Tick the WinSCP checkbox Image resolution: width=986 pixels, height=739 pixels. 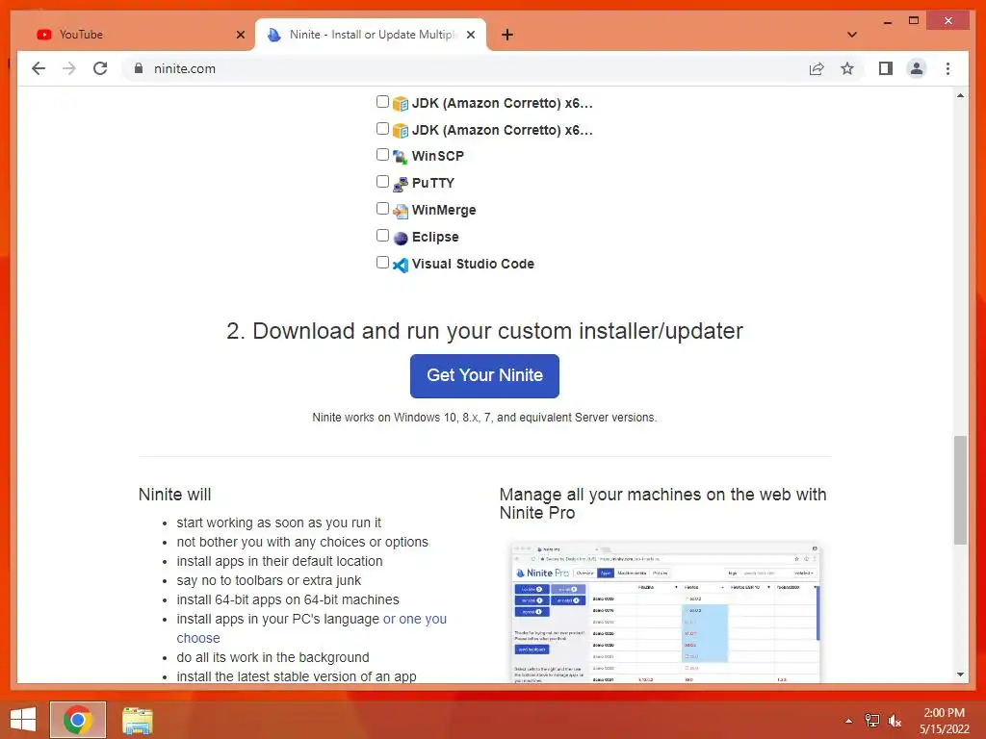click(x=382, y=155)
